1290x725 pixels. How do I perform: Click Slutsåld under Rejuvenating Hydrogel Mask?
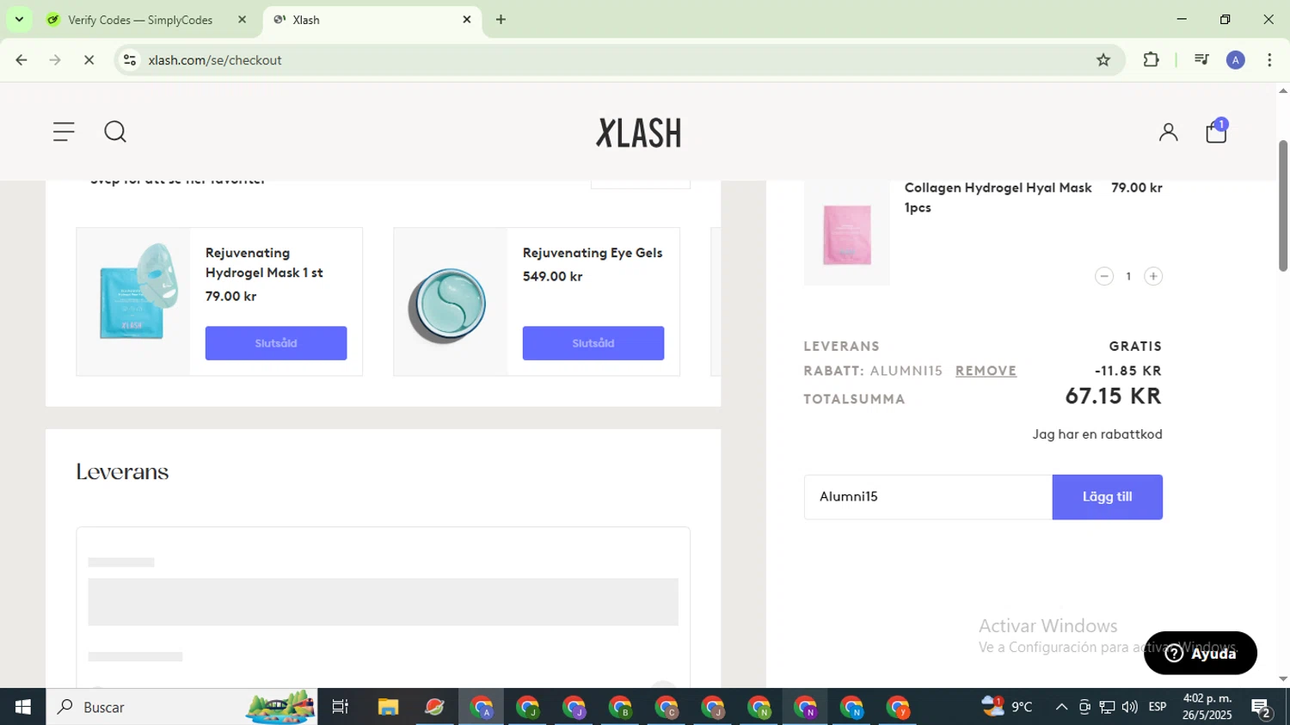click(276, 343)
